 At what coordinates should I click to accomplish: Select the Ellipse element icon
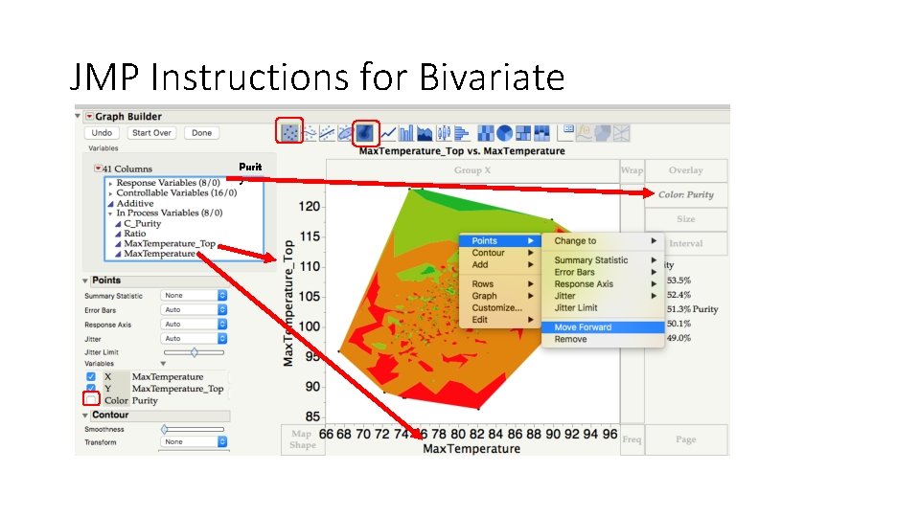point(345,134)
